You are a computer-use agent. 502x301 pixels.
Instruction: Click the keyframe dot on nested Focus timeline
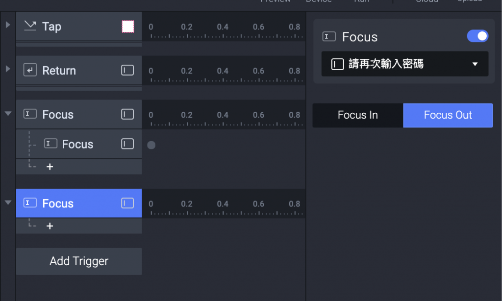pyautogui.click(x=151, y=145)
